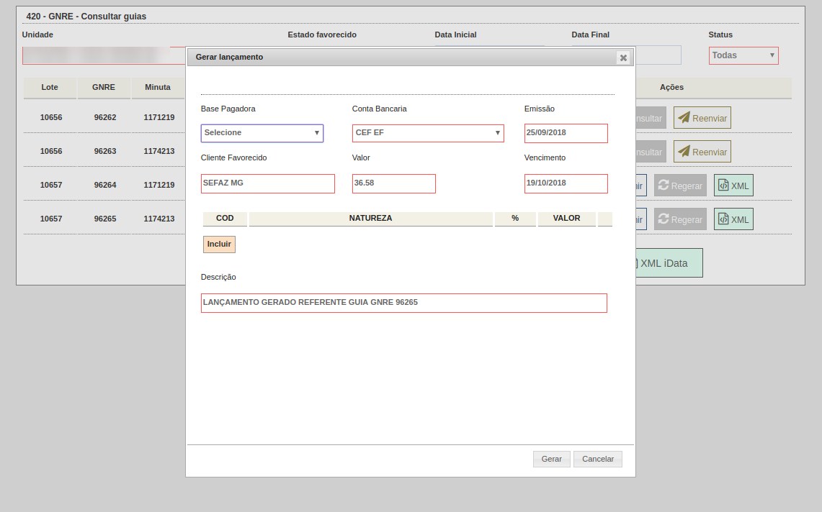The width and height of the screenshot is (822, 512).
Task: Click the Incluir button
Action: [219, 244]
